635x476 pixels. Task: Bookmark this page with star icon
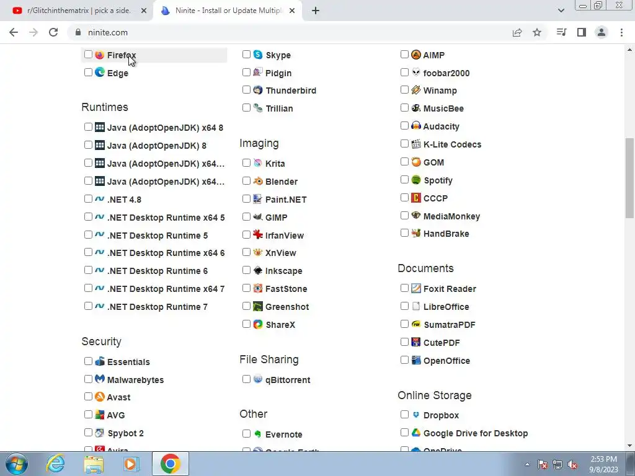pyautogui.click(x=537, y=32)
